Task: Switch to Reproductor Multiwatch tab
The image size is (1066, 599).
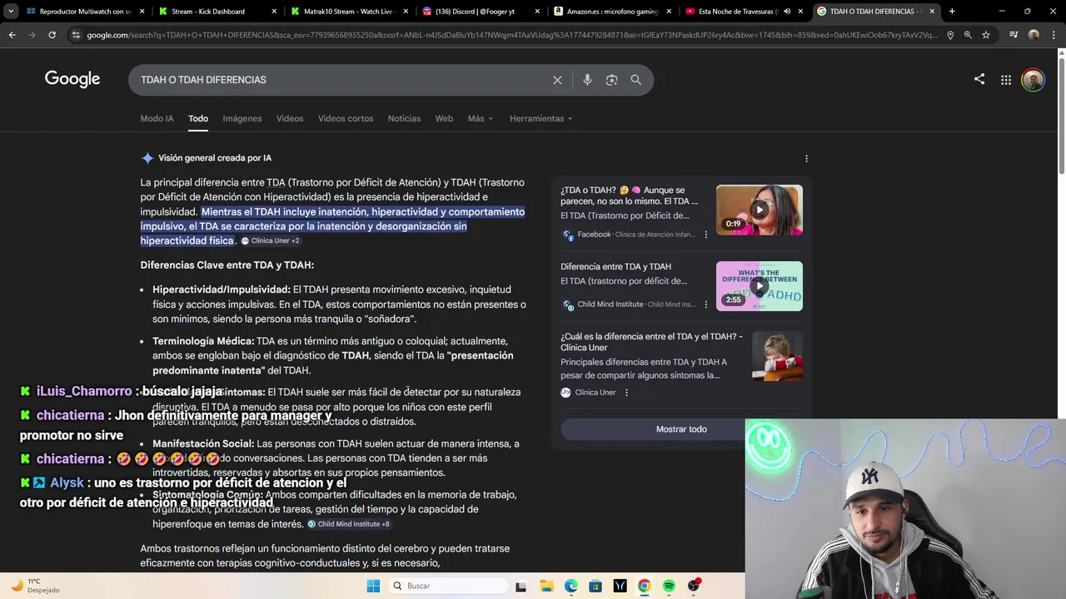Action: pyautogui.click(x=86, y=12)
